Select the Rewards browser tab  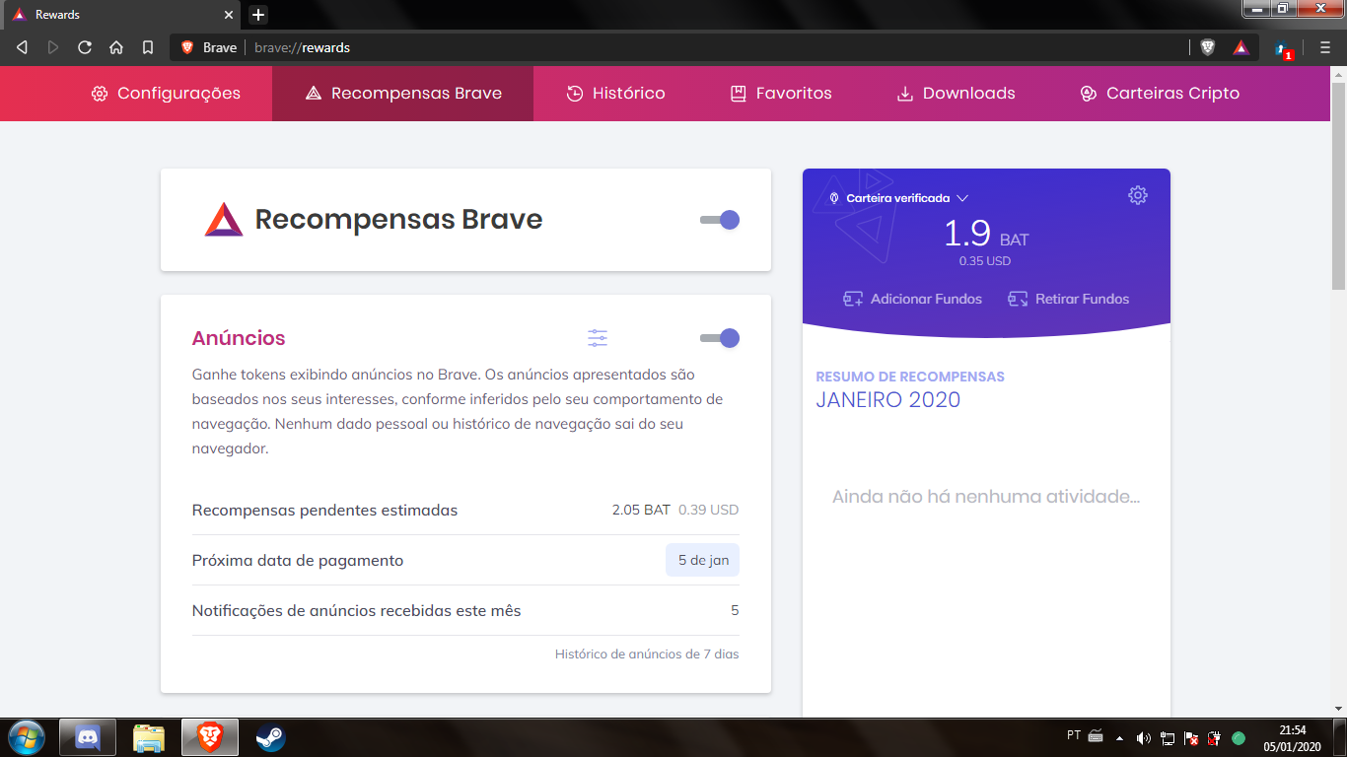pyautogui.click(x=124, y=15)
